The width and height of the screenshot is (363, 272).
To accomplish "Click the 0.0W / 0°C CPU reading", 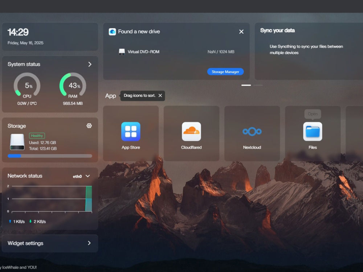I will click(27, 103).
